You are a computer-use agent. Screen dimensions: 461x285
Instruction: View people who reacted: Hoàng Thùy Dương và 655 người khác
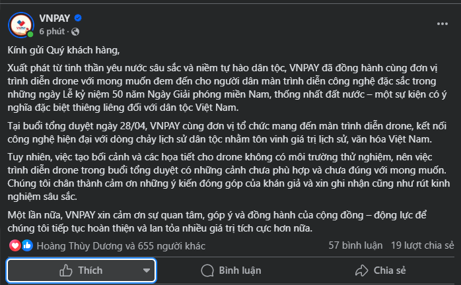click(x=121, y=246)
